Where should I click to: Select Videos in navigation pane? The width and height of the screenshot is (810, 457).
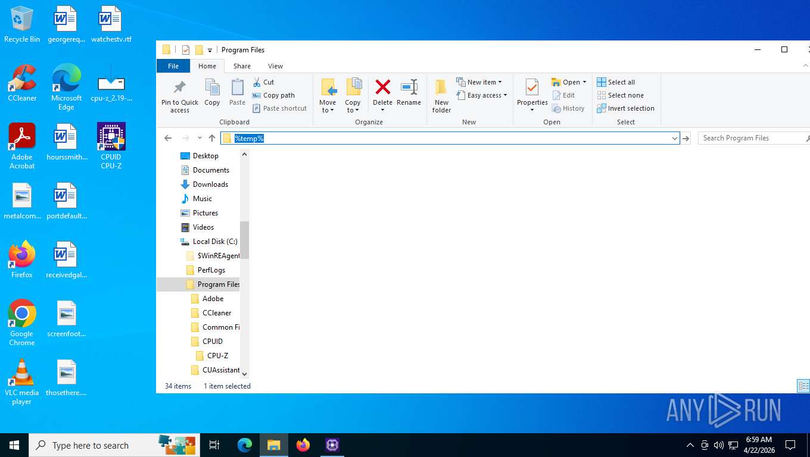pos(203,227)
